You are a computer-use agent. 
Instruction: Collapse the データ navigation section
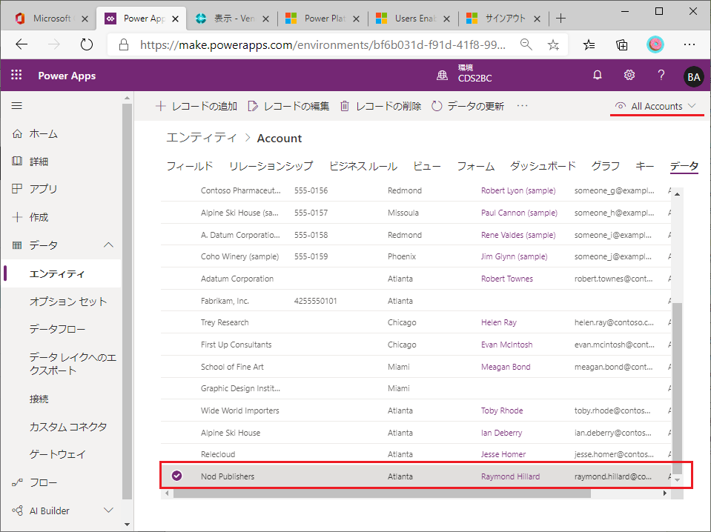pyautogui.click(x=108, y=245)
